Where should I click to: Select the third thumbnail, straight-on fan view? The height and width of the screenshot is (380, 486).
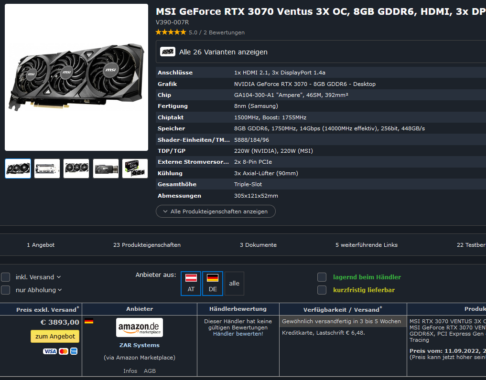pyautogui.click(x=76, y=169)
